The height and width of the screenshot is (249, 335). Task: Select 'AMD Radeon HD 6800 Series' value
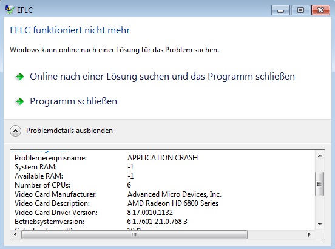tap(173, 203)
